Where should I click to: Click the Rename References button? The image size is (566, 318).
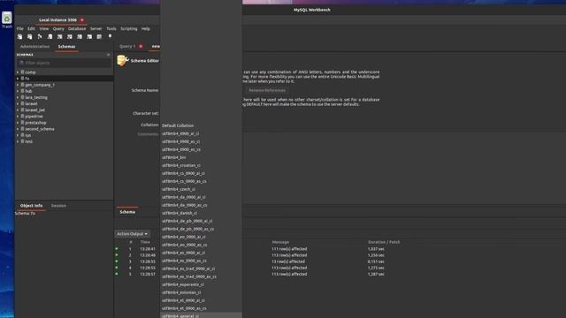267,90
